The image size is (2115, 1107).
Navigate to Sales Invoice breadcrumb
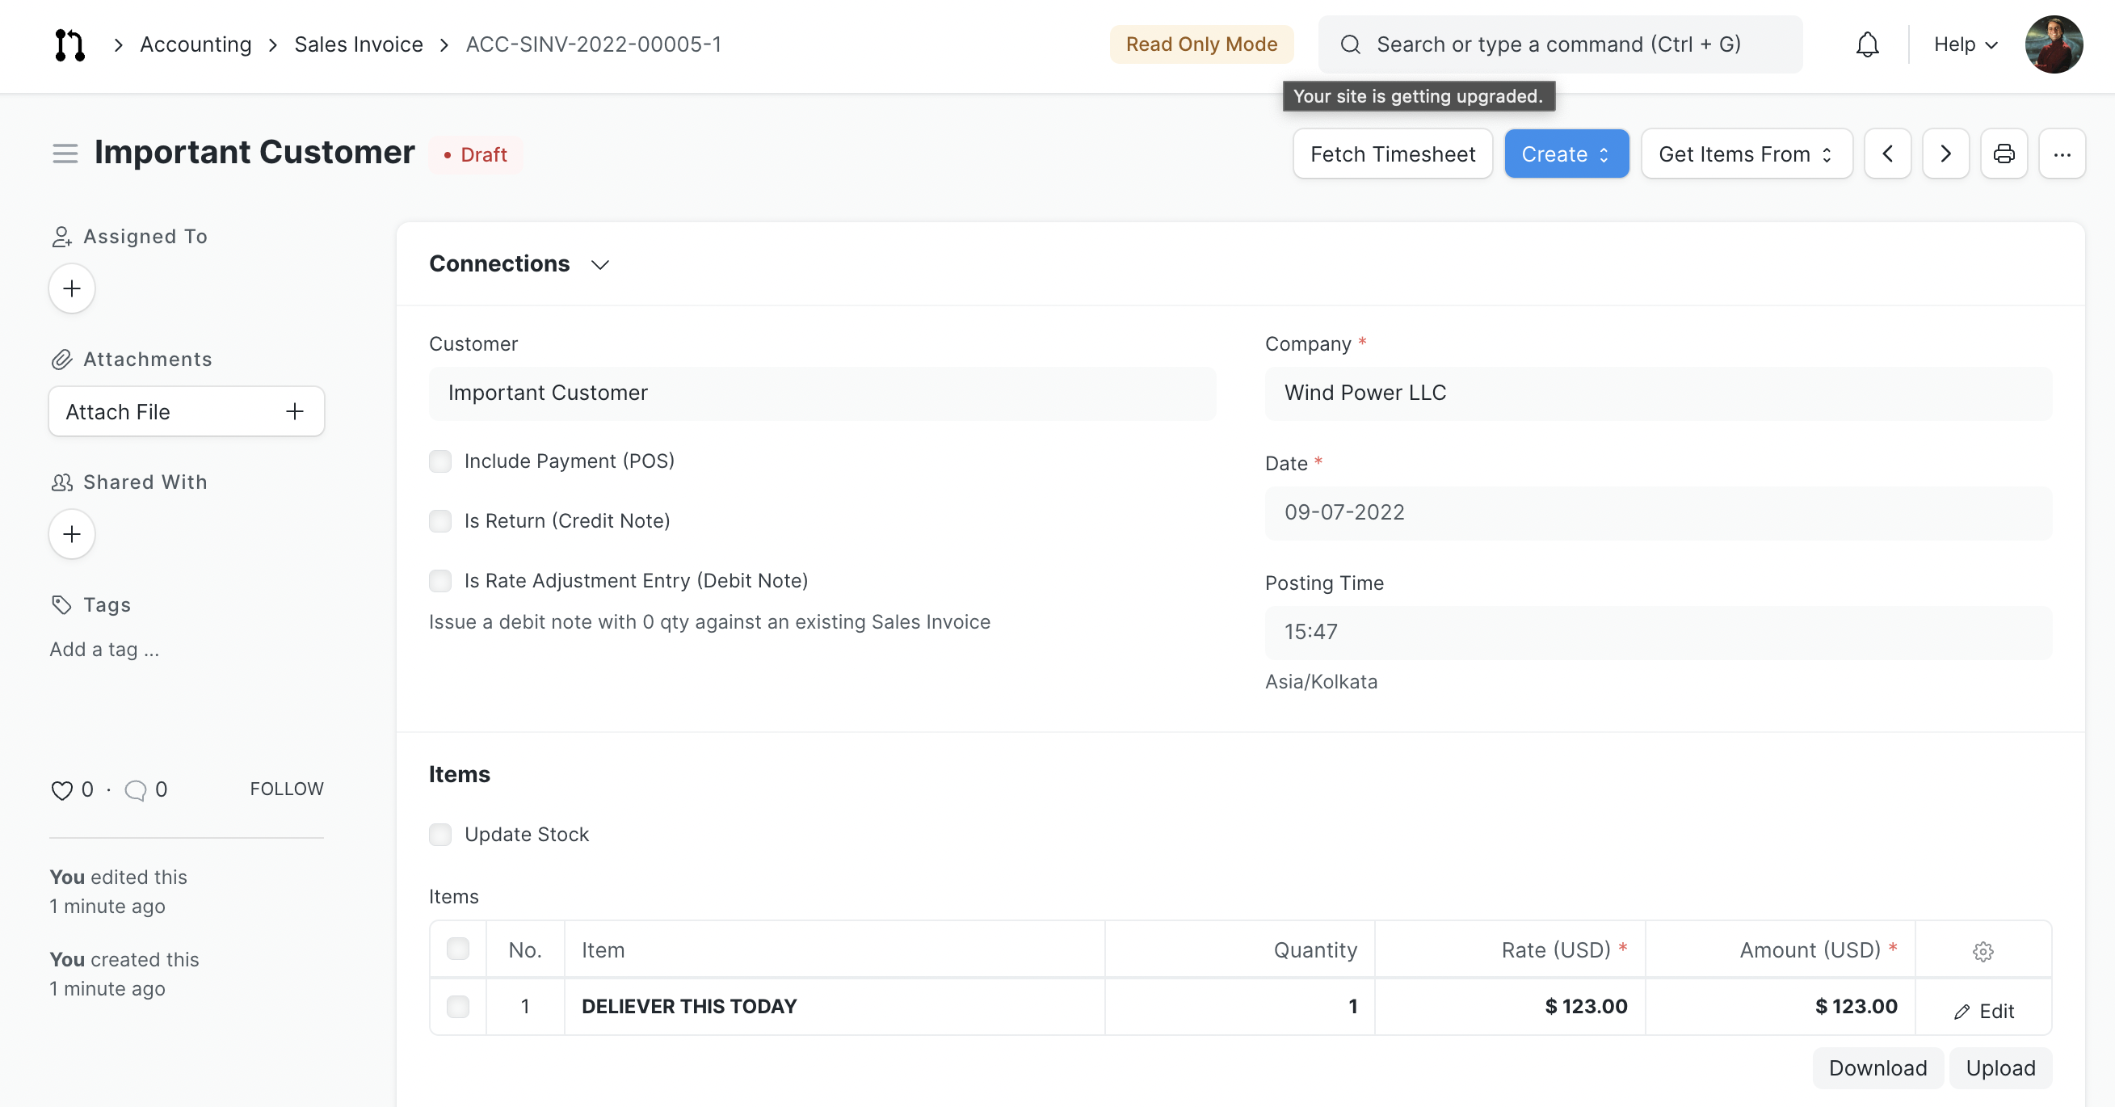358,44
